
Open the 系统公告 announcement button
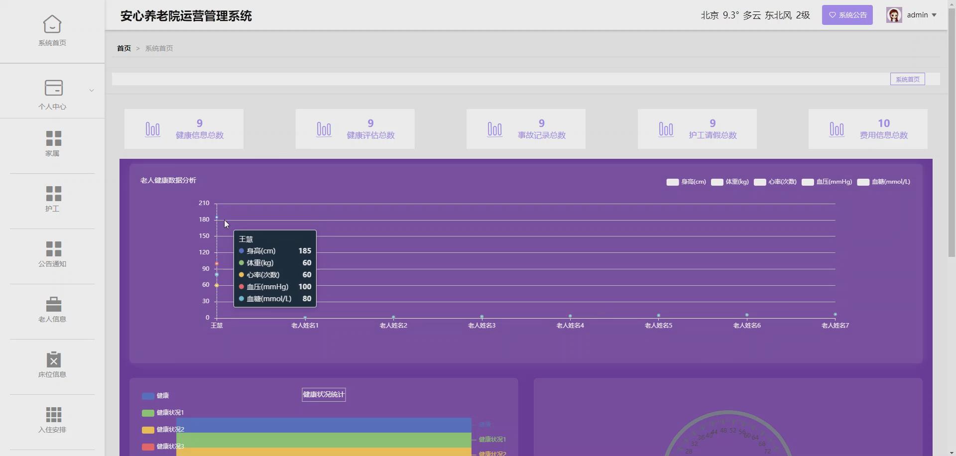[x=847, y=15]
